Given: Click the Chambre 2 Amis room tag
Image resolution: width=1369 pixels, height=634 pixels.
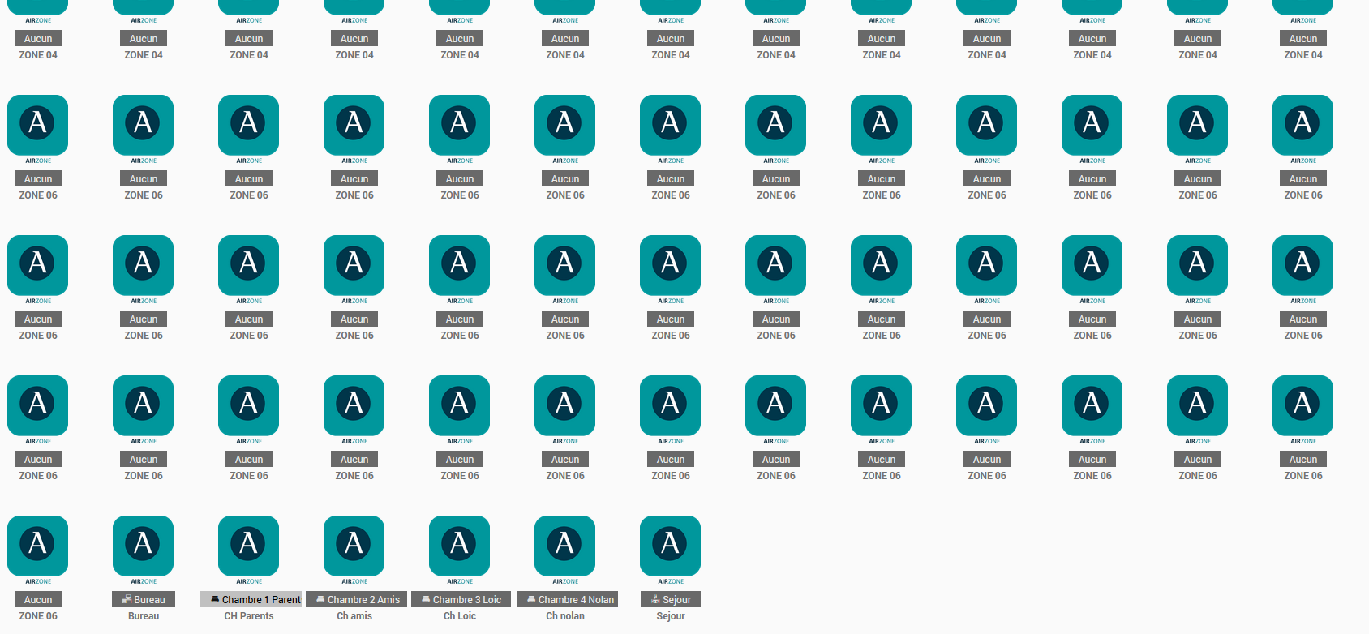Looking at the screenshot, I should 355,600.
